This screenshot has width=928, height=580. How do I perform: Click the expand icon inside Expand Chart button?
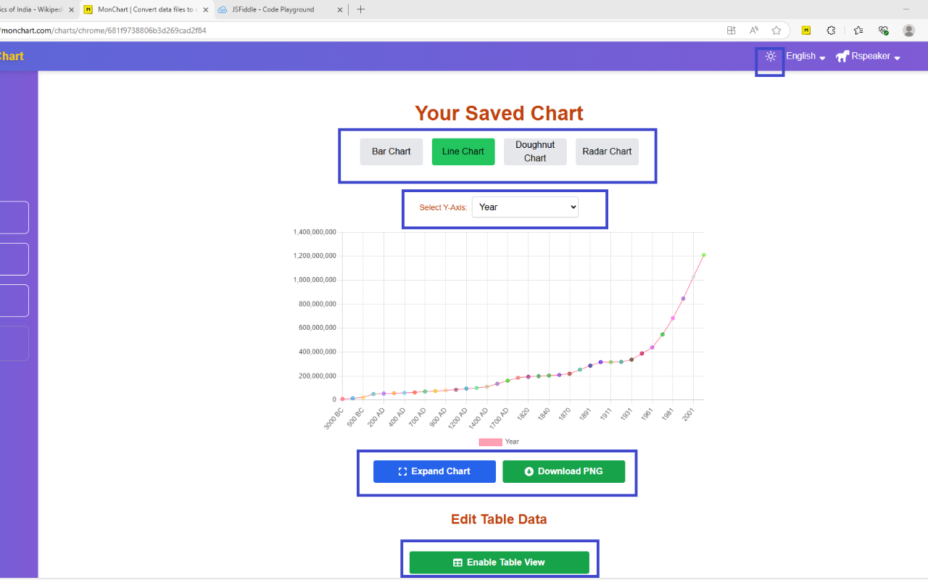click(402, 471)
